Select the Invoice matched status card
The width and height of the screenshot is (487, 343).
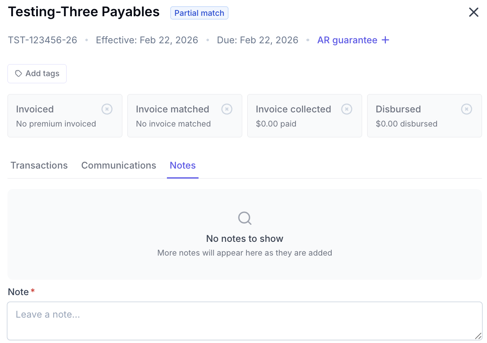(185, 116)
